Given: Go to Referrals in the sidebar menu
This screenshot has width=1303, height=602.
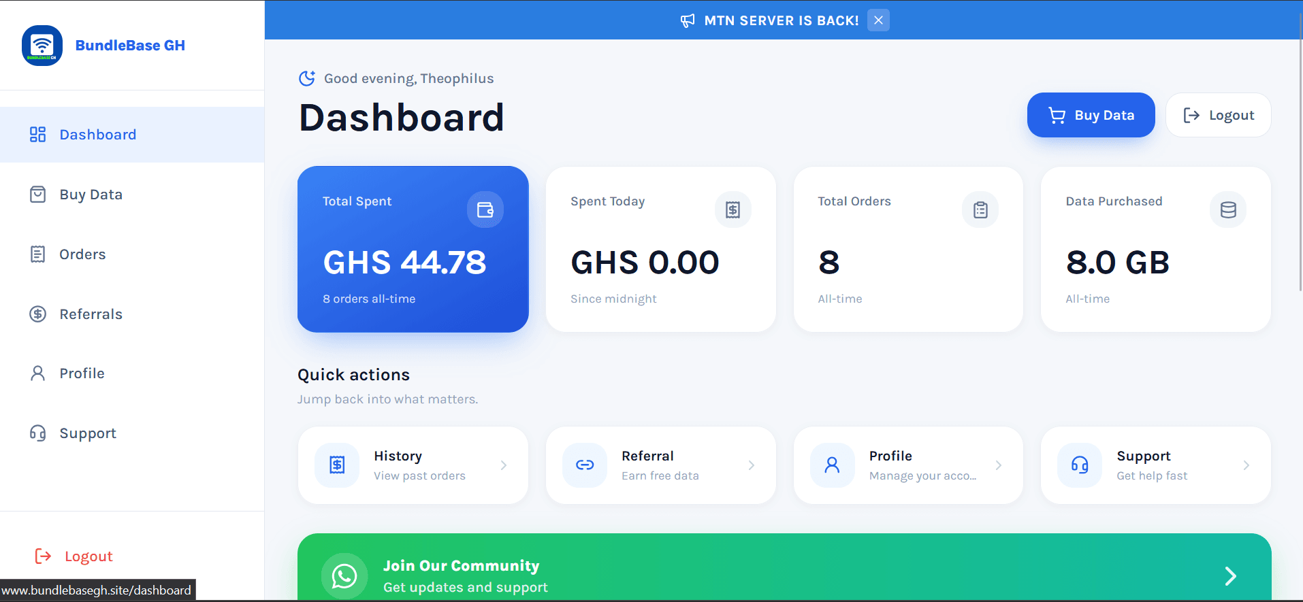Looking at the screenshot, I should pos(132,314).
